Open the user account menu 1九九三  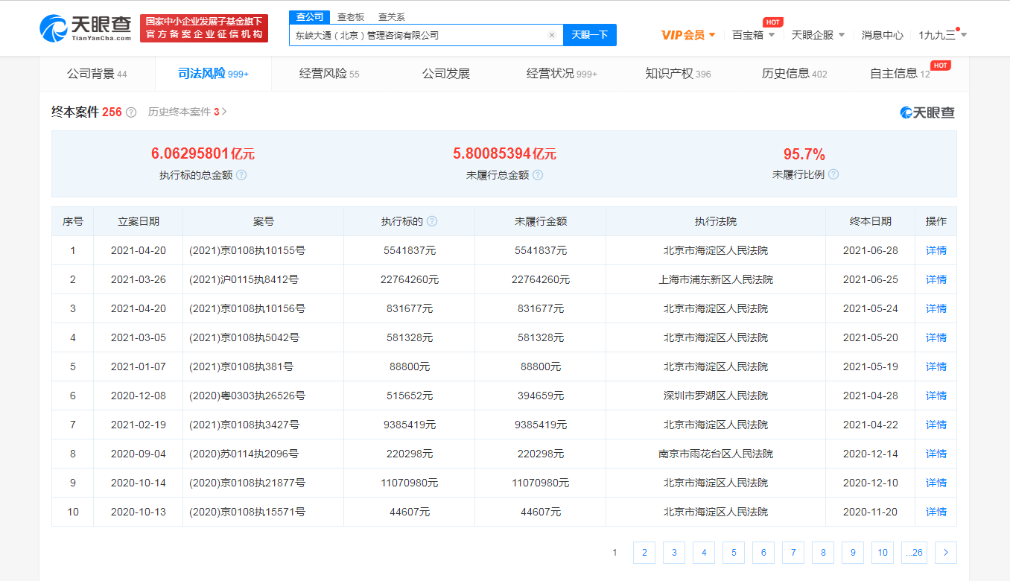942,35
